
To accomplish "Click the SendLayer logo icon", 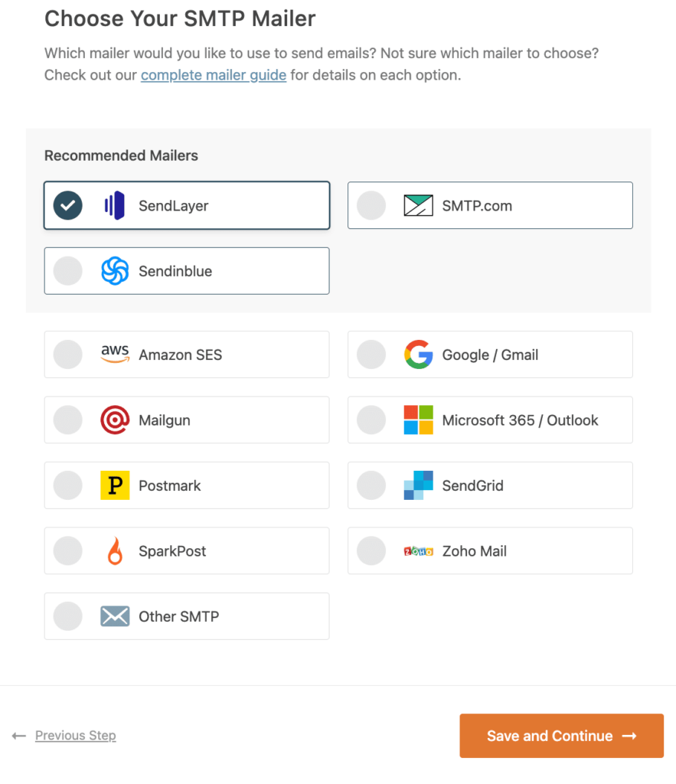I will point(114,205).
